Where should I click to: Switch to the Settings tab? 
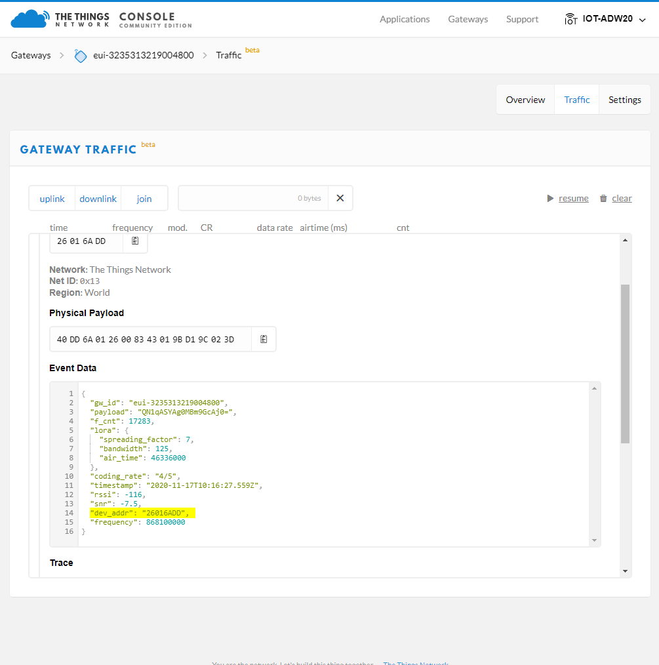click(625, 100)
